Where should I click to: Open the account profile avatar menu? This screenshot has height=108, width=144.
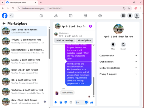tap(137, 16)
